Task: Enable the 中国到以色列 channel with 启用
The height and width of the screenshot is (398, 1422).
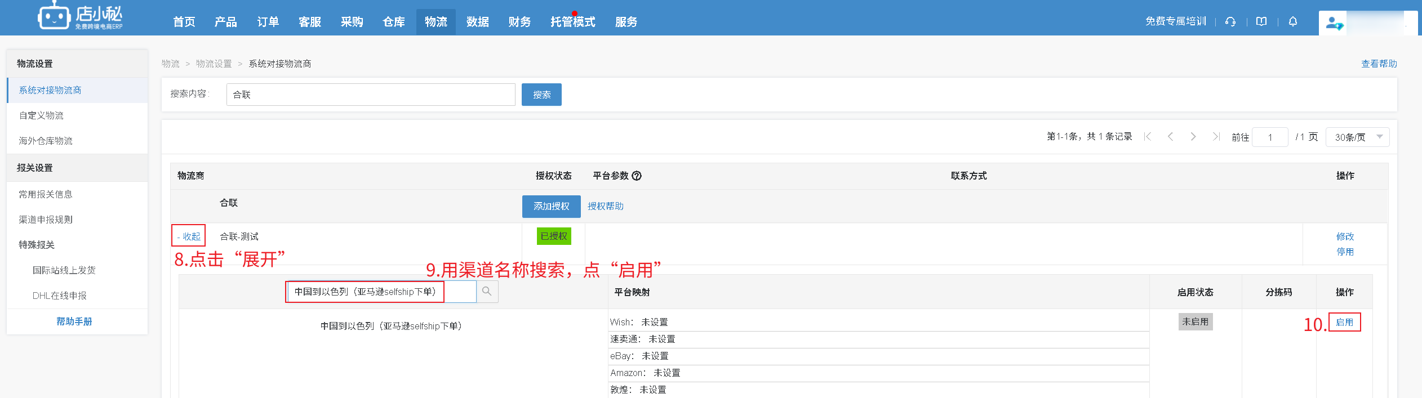Action: [1344, 322]
